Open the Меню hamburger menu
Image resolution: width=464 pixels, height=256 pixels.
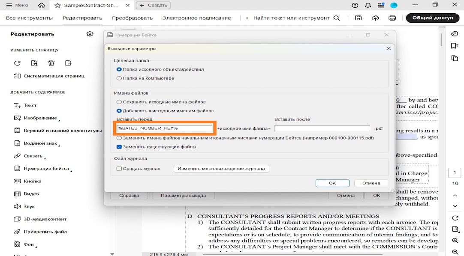tap(17, 5)
